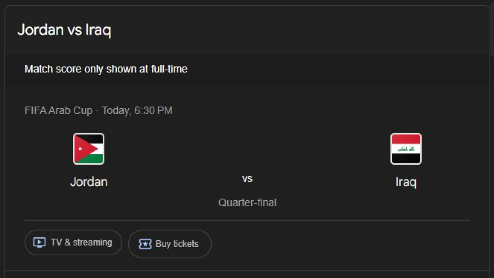Viewport: 494px width, 278px height.
Task: Open the Jordan vs Iraq heading
Action: tap(64, 30)
